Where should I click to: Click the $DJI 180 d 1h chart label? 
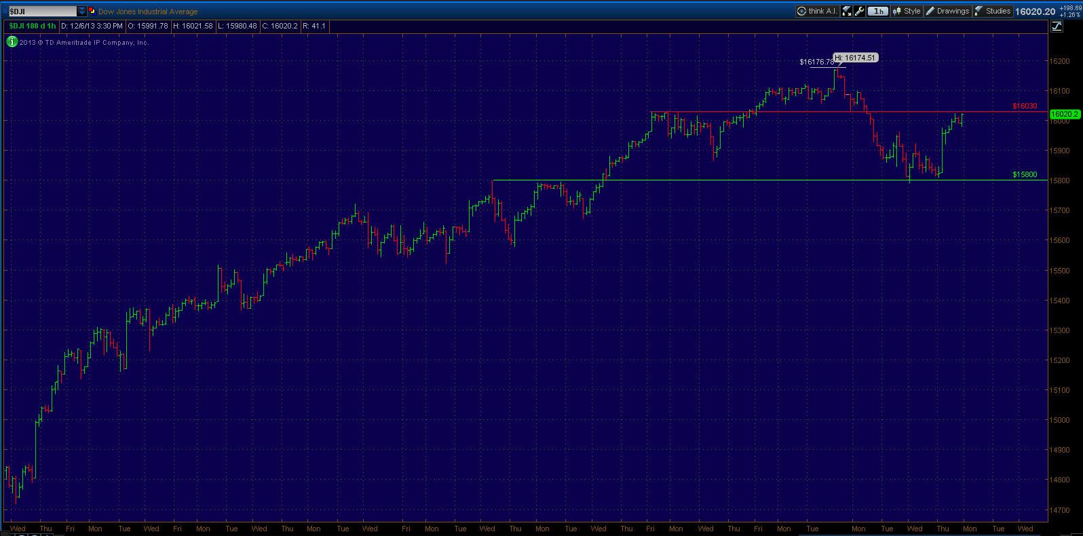click(x=33, y=26)
